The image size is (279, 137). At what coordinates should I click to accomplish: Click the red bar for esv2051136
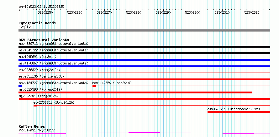(x=144, y=79)
